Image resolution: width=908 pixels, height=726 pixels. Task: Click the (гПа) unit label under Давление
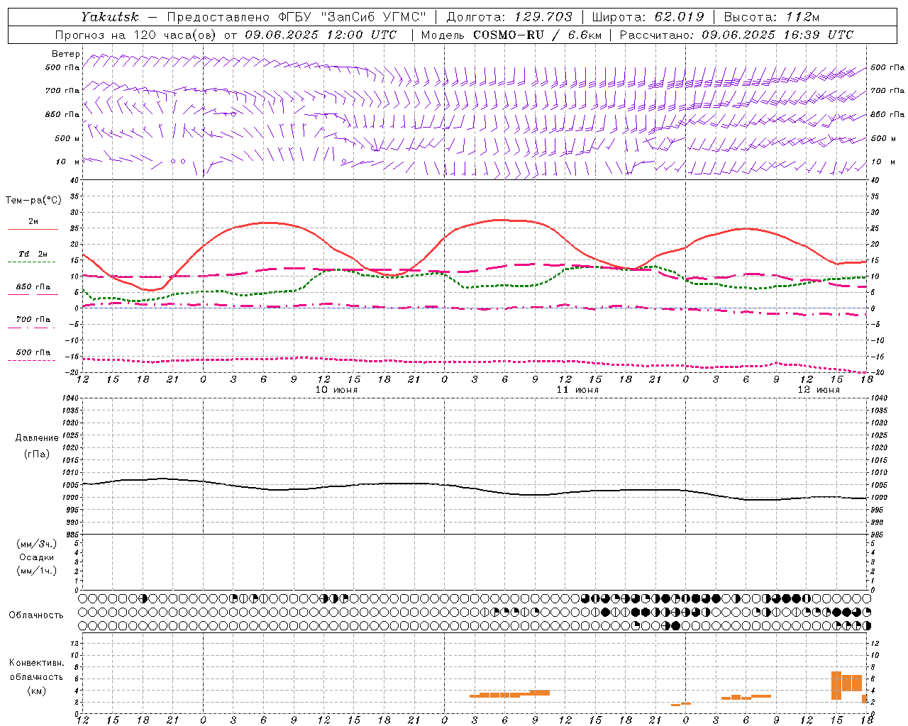[x=37, y=454]
